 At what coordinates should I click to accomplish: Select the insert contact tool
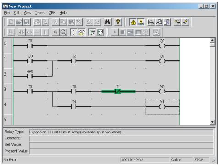coord(22,32)
